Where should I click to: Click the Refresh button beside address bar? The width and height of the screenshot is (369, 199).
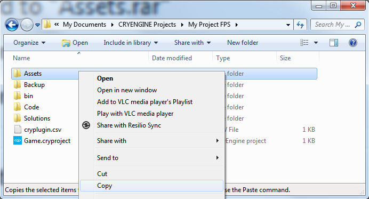coord(300,25)
